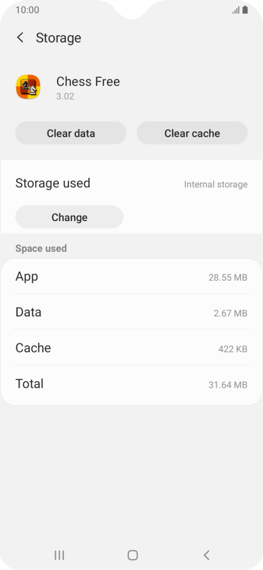The image size is (263, 570).
Task: Tap the Storage page title
Action: pos(58,38)
